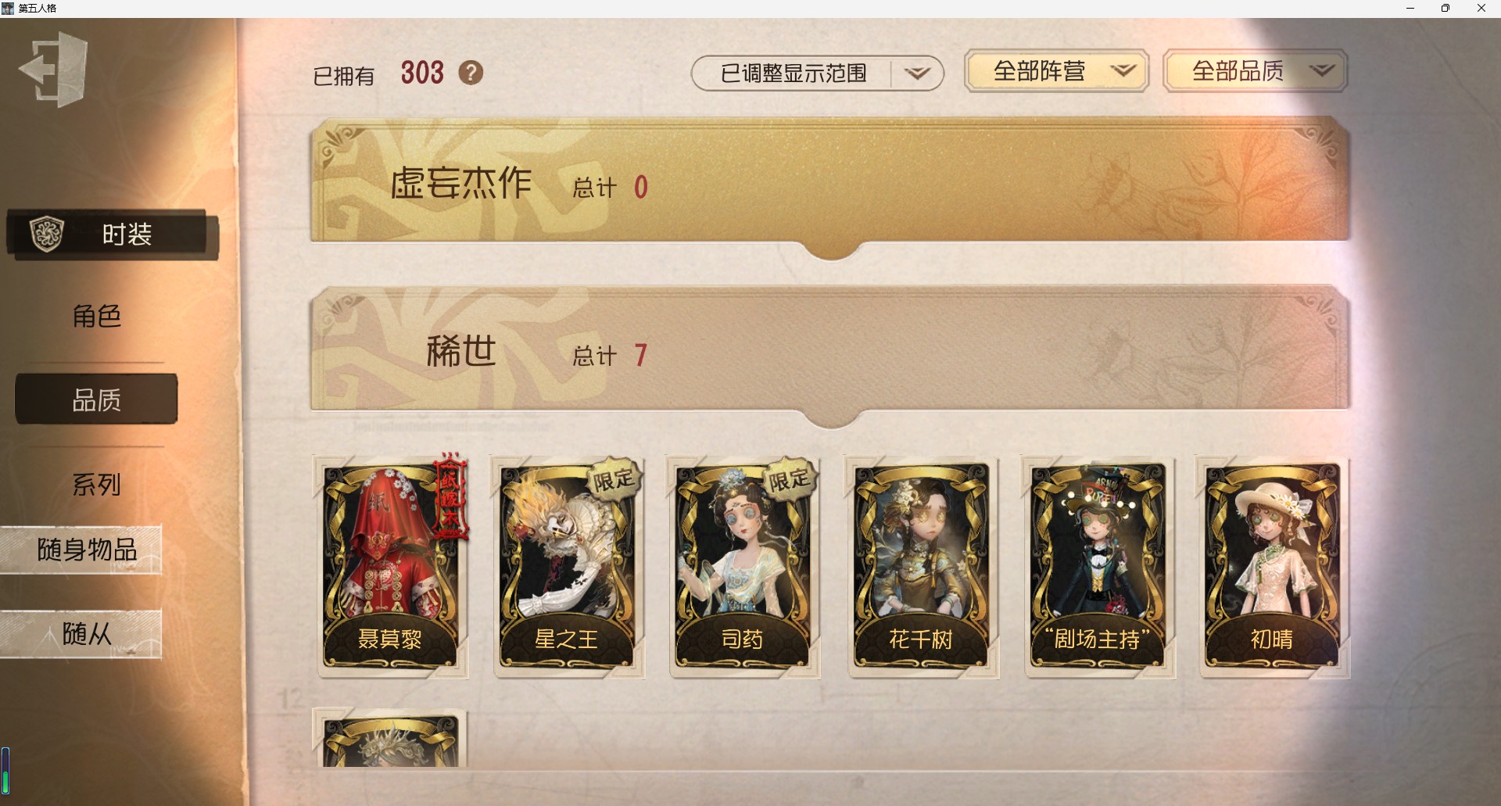The height and width of the screenshot is (806, 1501).
Task: Click the shield emblem beside 时装
Action: coord(46,234)
